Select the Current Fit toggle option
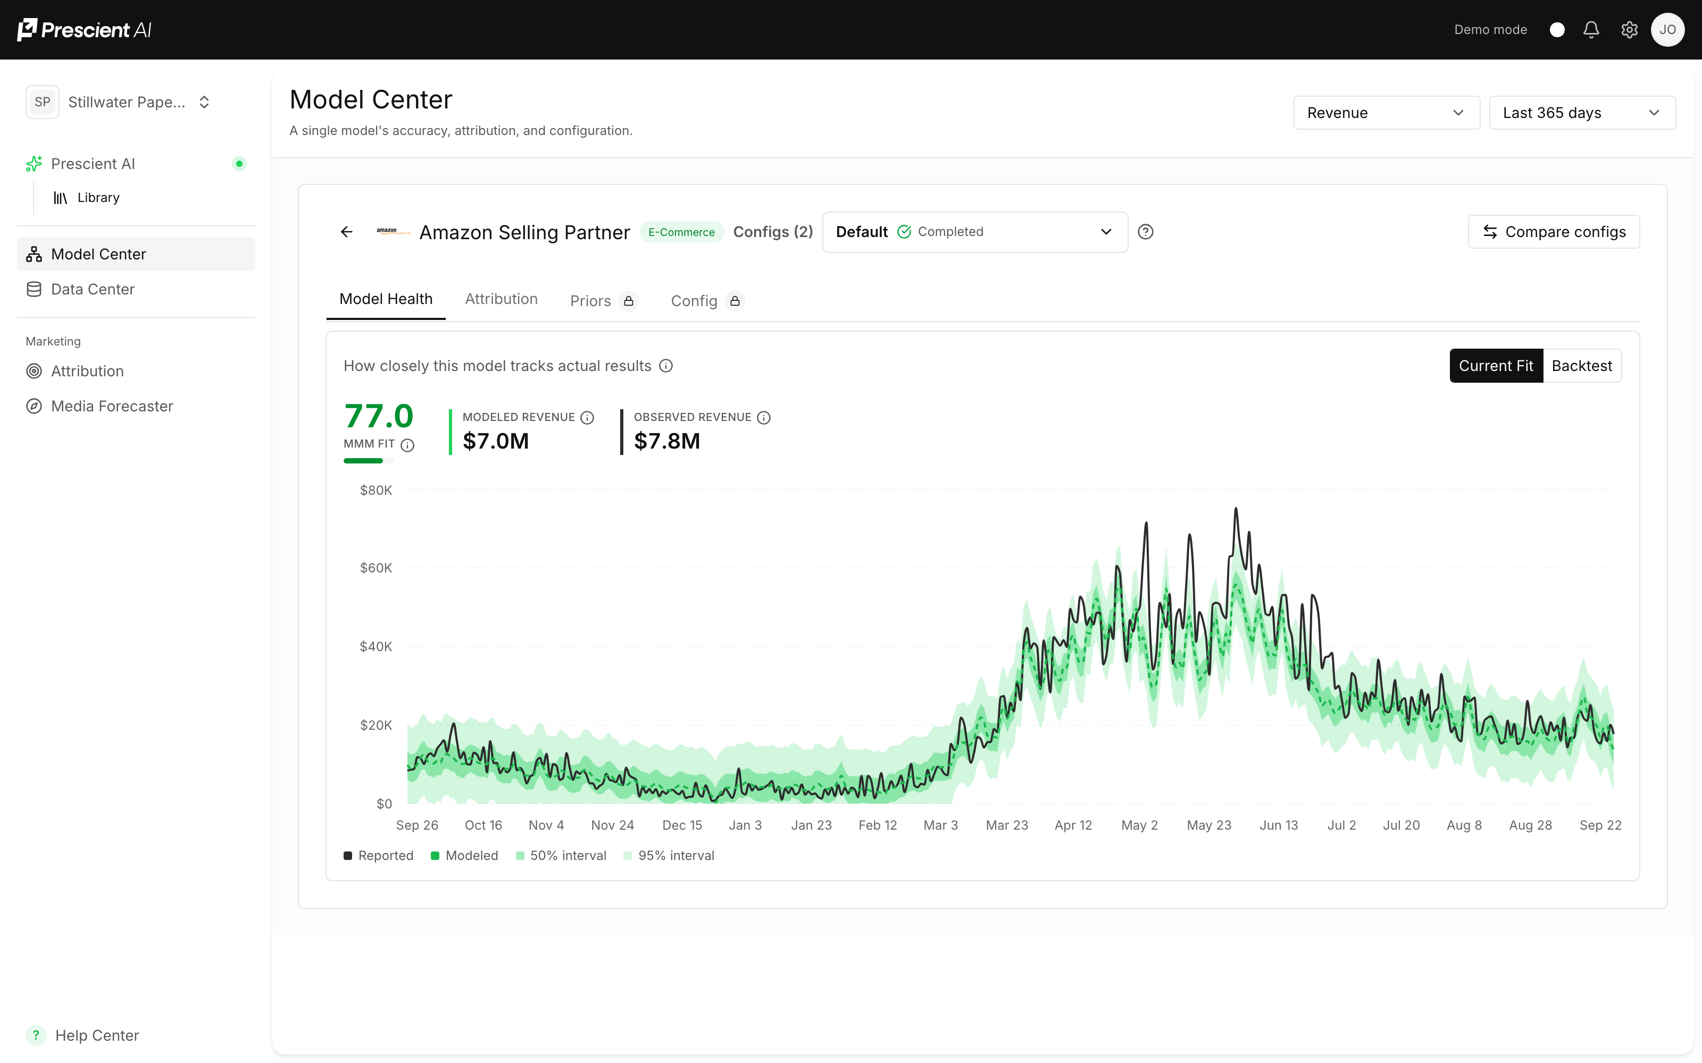Image resolution: width=1702 pixels, height=1063 pixels. click(x=1496, y=366)
